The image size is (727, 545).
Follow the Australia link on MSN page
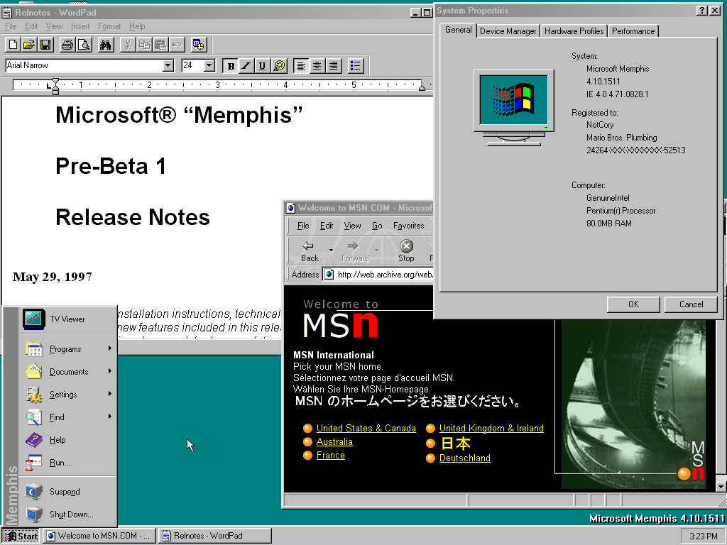[x=334, y=441]
